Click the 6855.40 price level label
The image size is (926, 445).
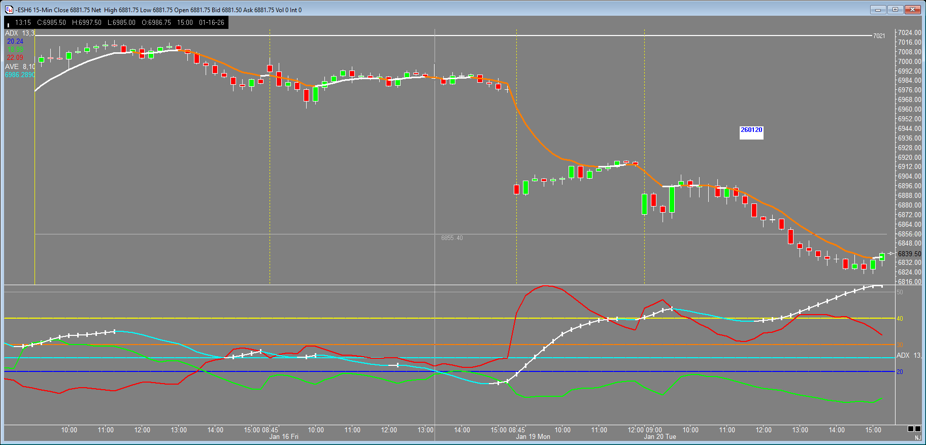452,238
